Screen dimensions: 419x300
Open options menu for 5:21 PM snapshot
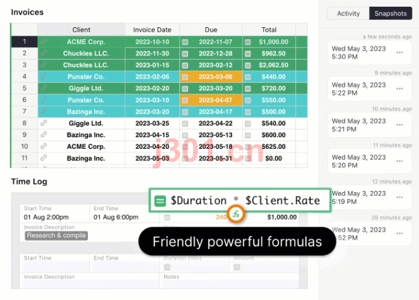[399, 125]
